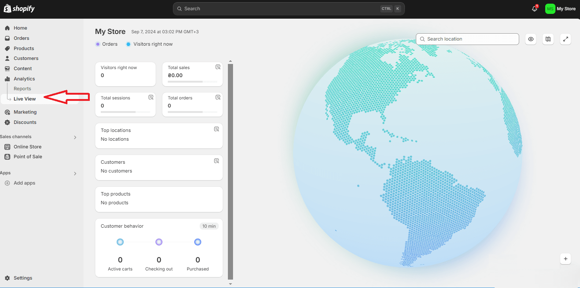Select Reports under Analytics
Screen dimensions: 580x288
[x=22, y=88]
